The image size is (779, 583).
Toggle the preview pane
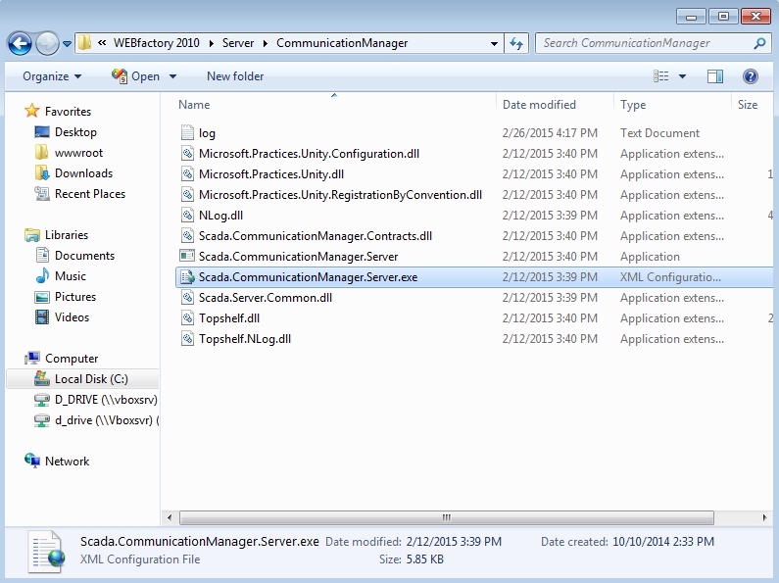coord(715,76)
